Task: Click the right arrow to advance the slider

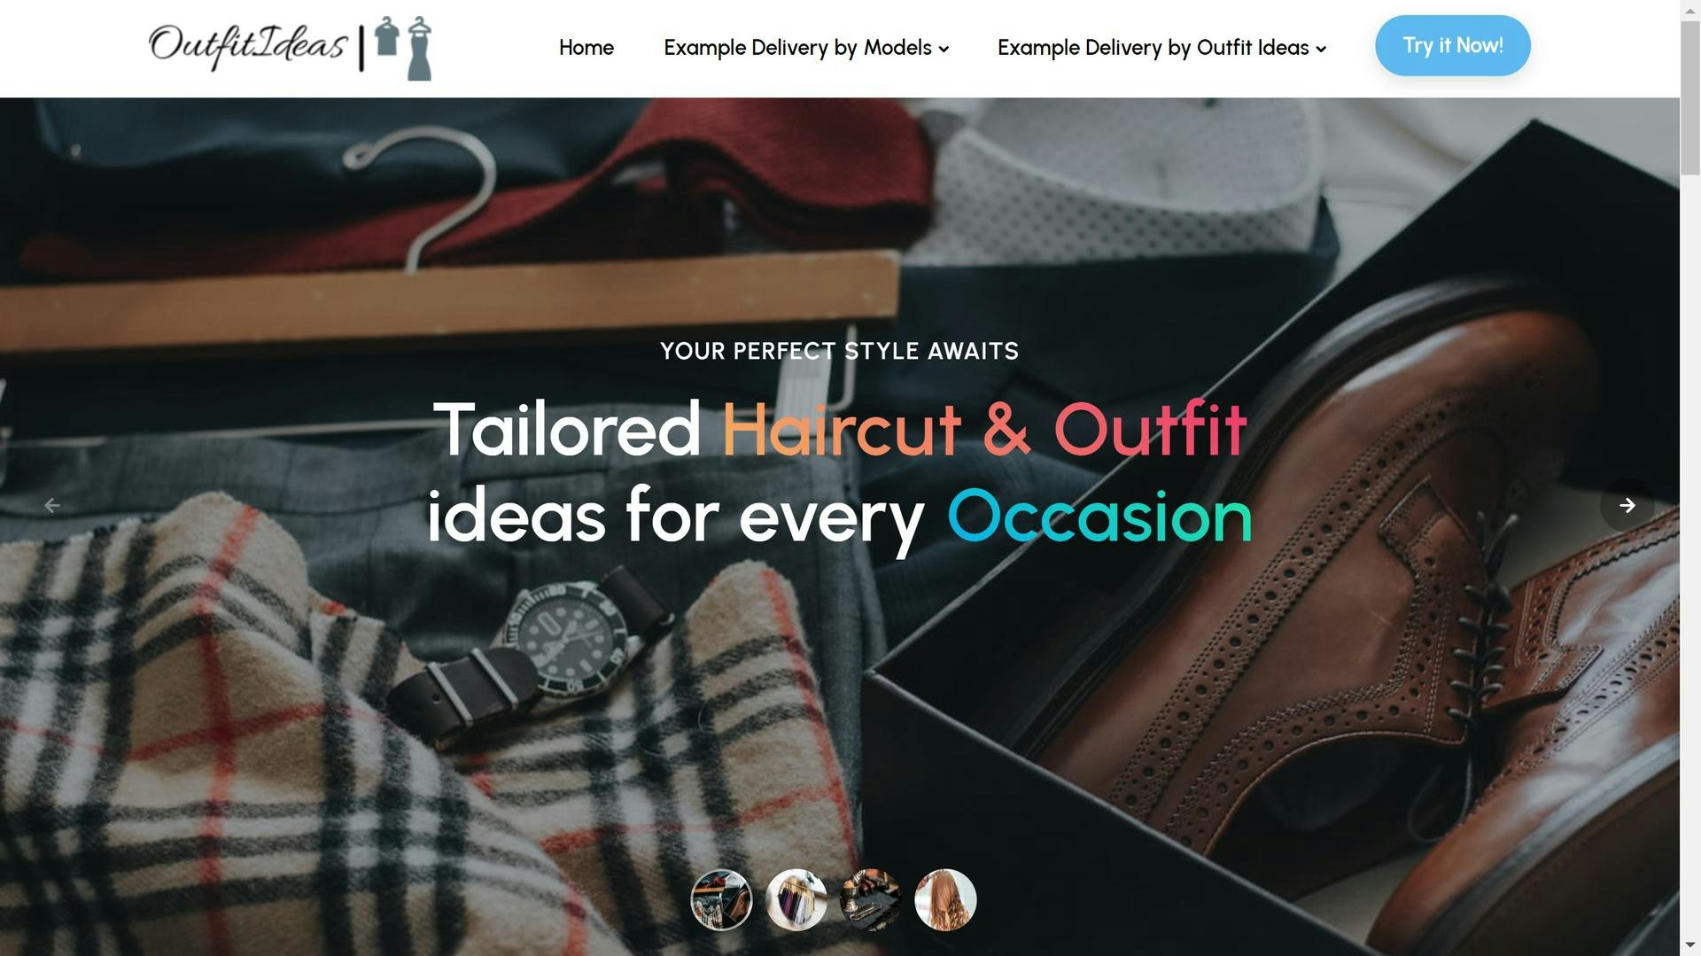Action: coord(1627,505)
